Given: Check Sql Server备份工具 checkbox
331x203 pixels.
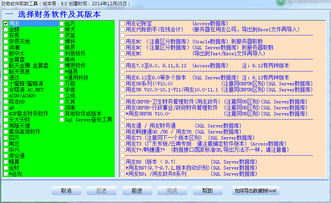Looking at the screenshot, I should pyautogui.click(x=62, y=120).
